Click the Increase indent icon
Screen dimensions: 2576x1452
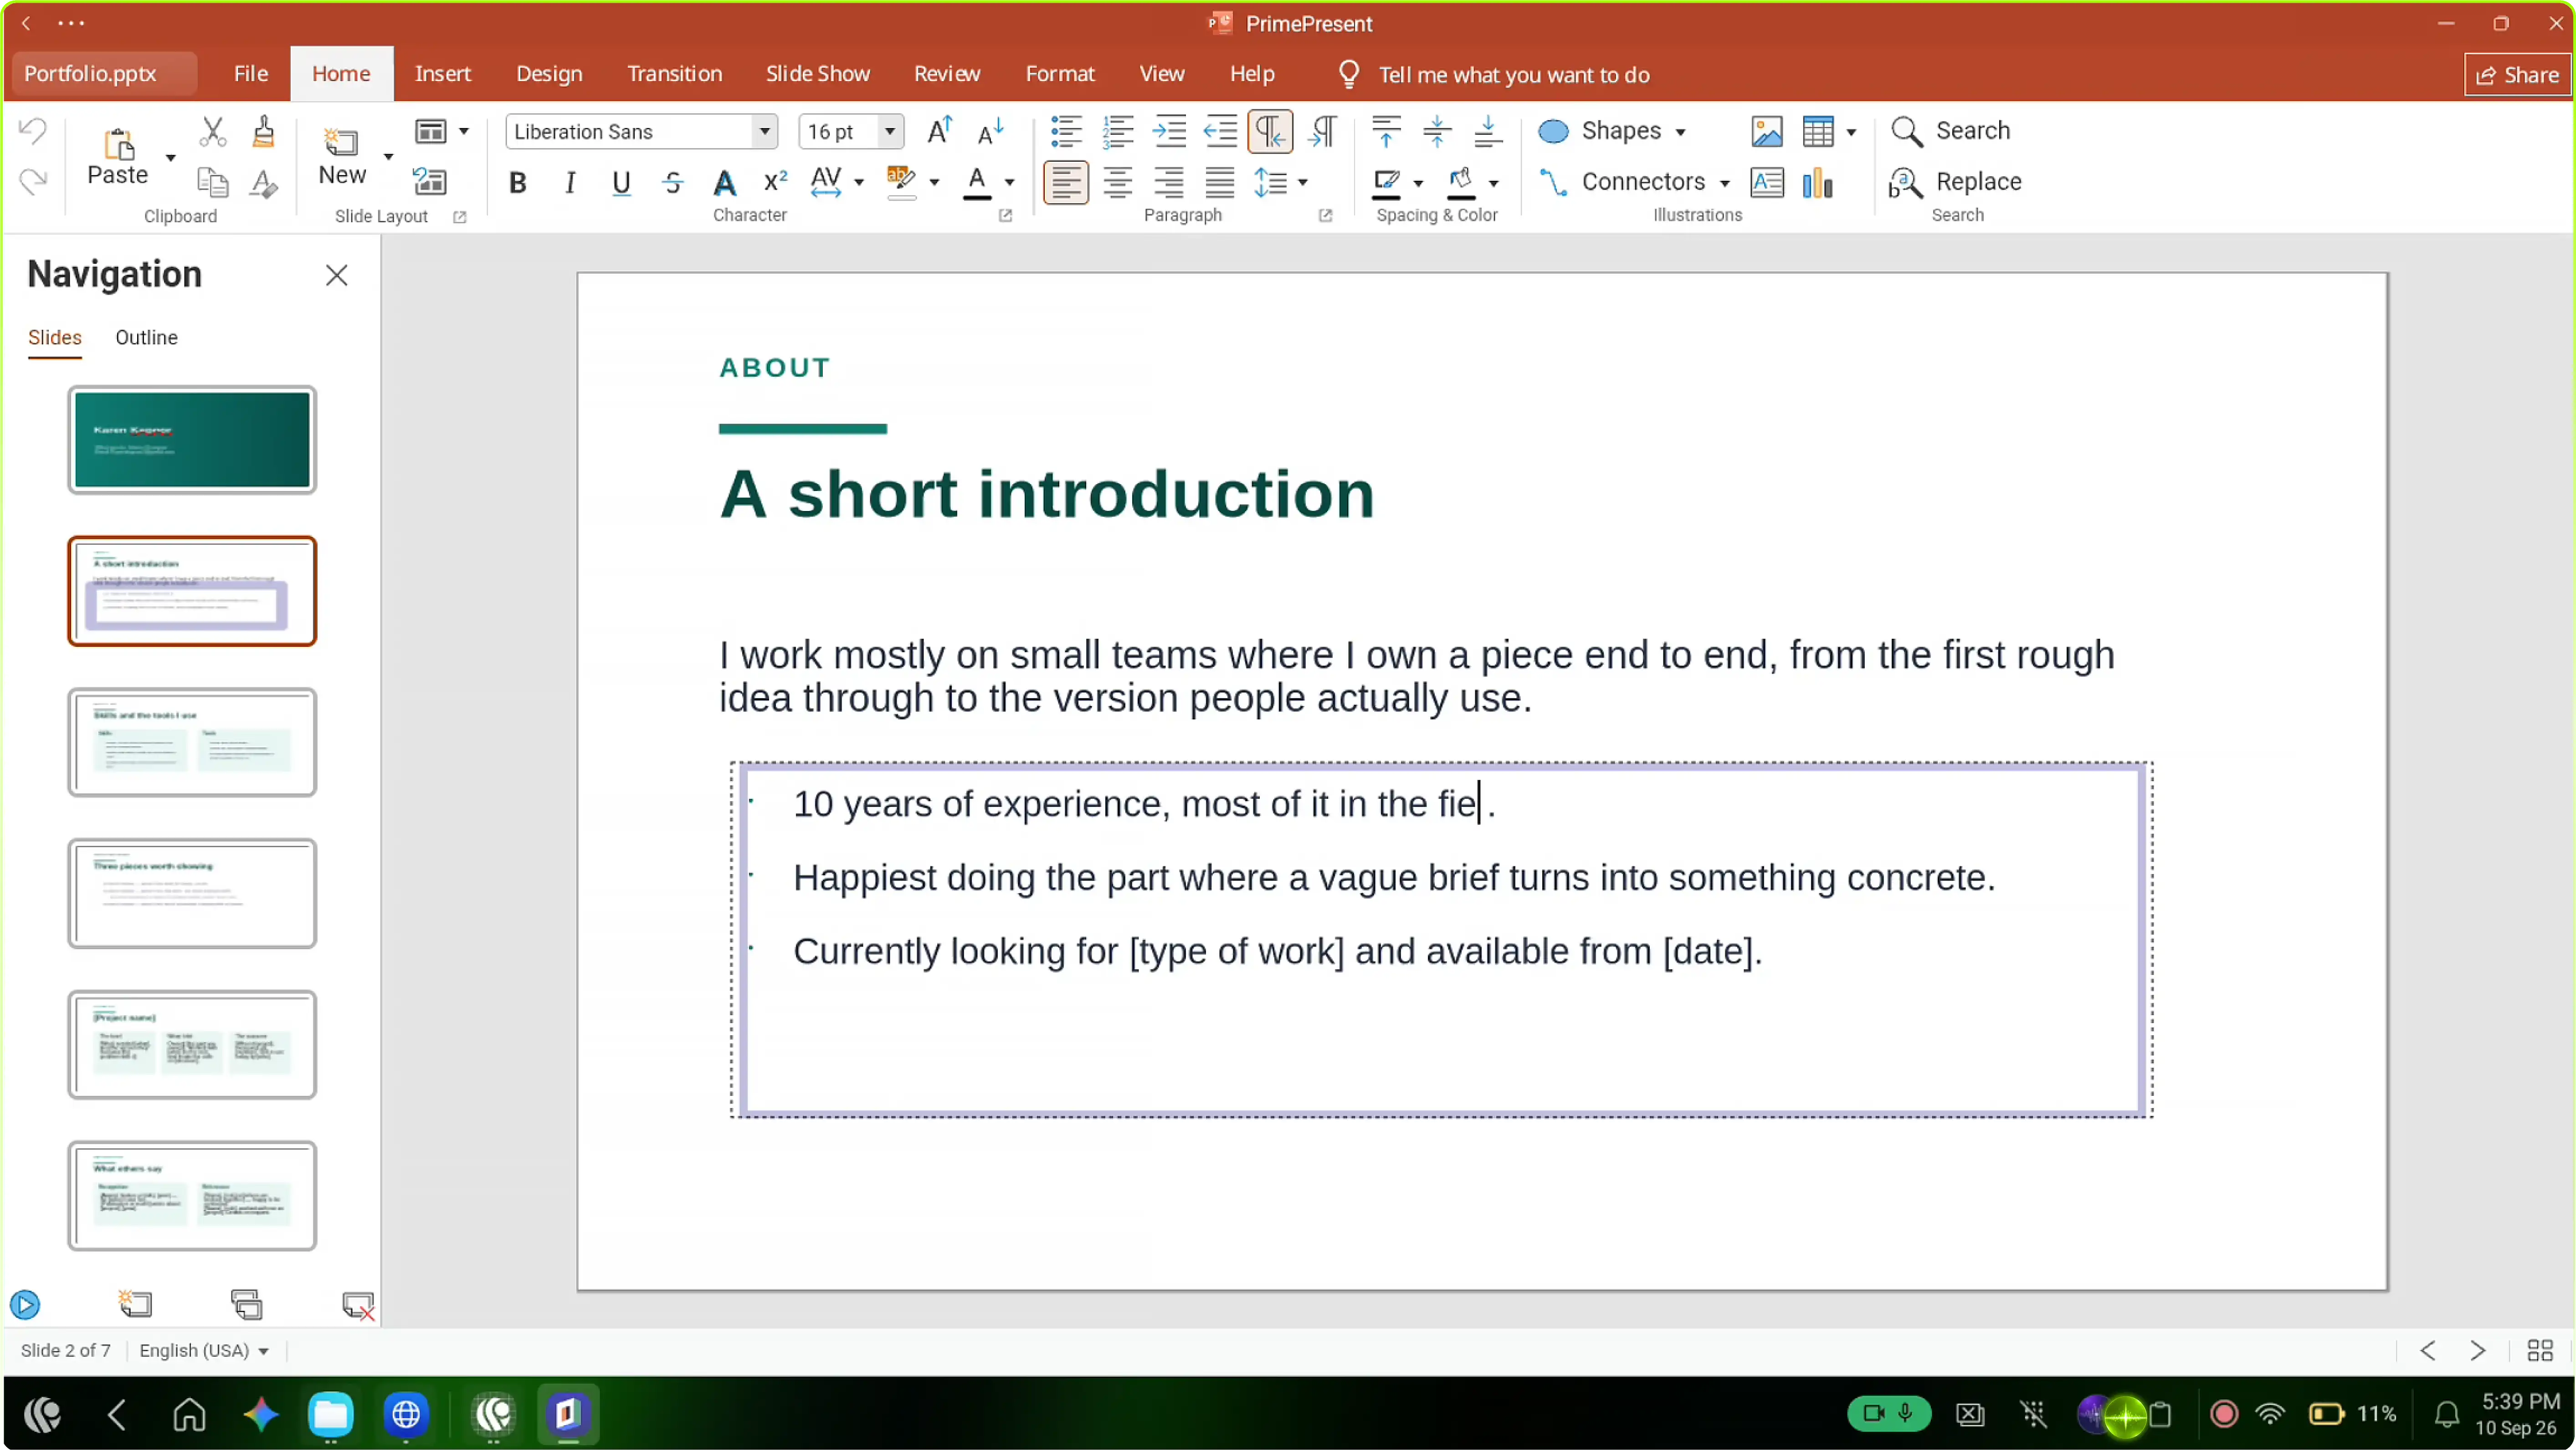(x=1169, y=131)
